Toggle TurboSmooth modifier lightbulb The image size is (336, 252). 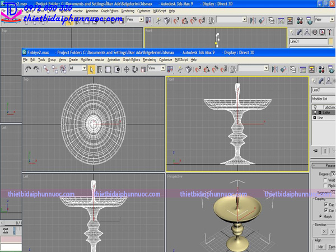(x=315, y=107)
